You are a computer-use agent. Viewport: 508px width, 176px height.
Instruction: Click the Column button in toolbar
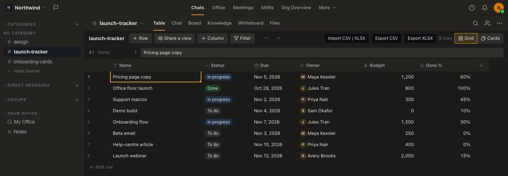(213, 38)
